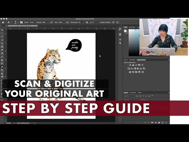Toggle pressure for opacity button
The width and height of the screenshot is (189, 142).
tap(52, 22)
